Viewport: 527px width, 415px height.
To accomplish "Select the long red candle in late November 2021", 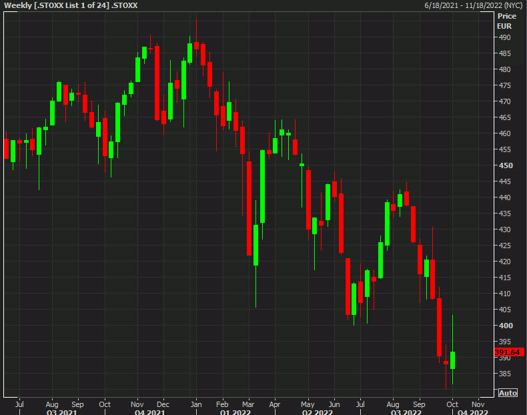I will [x=157, y=83].
